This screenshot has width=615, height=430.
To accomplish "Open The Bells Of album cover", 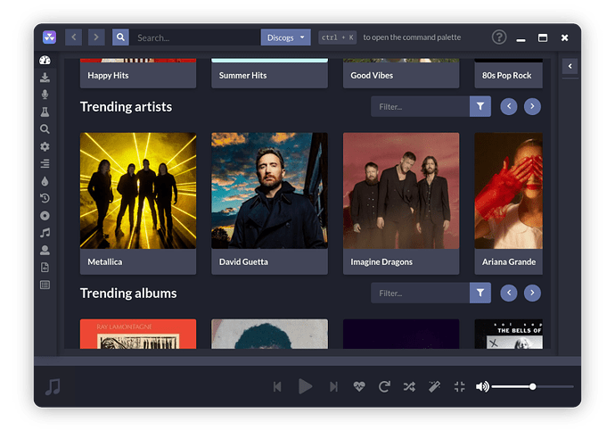I will click(509, 334).
